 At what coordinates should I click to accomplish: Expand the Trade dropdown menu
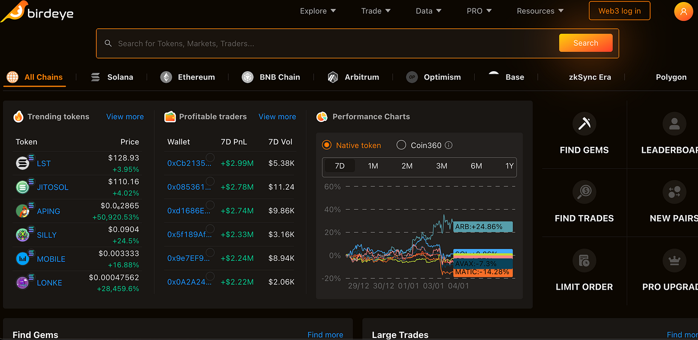pyautogui.click(x=376, y=11)
